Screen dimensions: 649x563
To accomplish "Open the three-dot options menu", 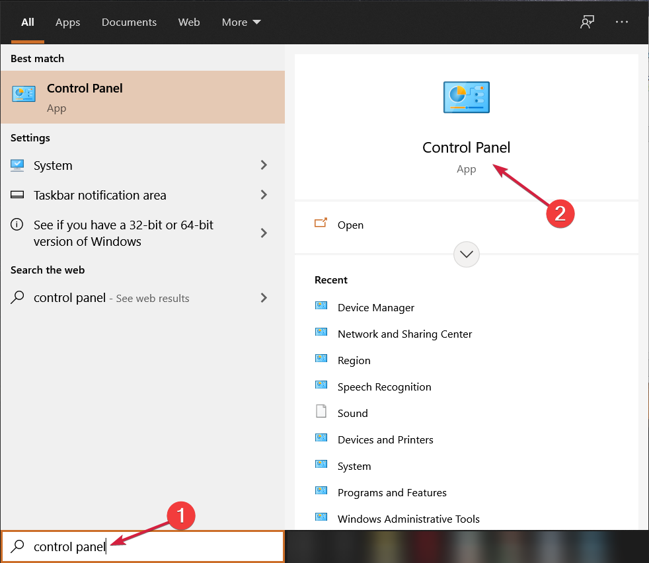I will (622, 22).
